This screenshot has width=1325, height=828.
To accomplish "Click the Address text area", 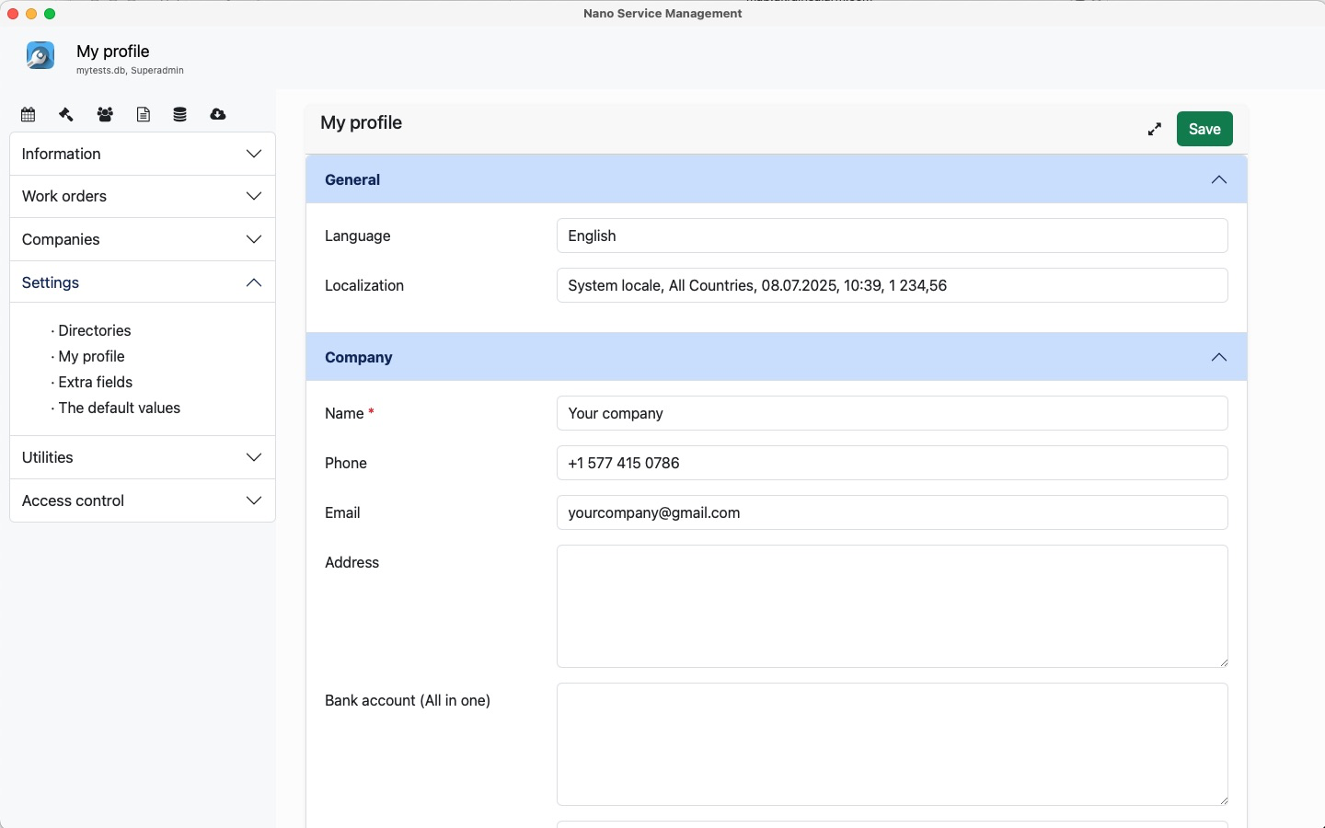I will click(893, 606).
